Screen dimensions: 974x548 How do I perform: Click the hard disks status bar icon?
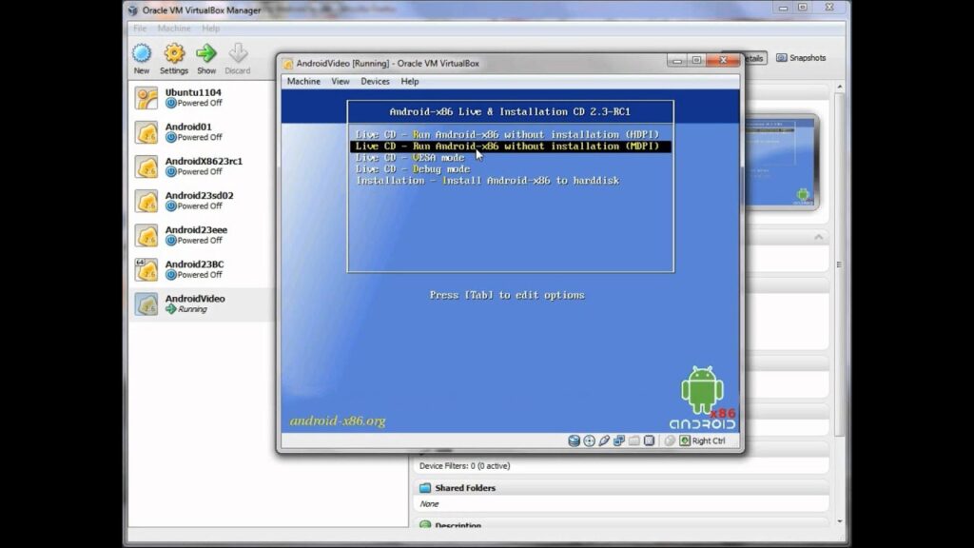click(573, 440)
